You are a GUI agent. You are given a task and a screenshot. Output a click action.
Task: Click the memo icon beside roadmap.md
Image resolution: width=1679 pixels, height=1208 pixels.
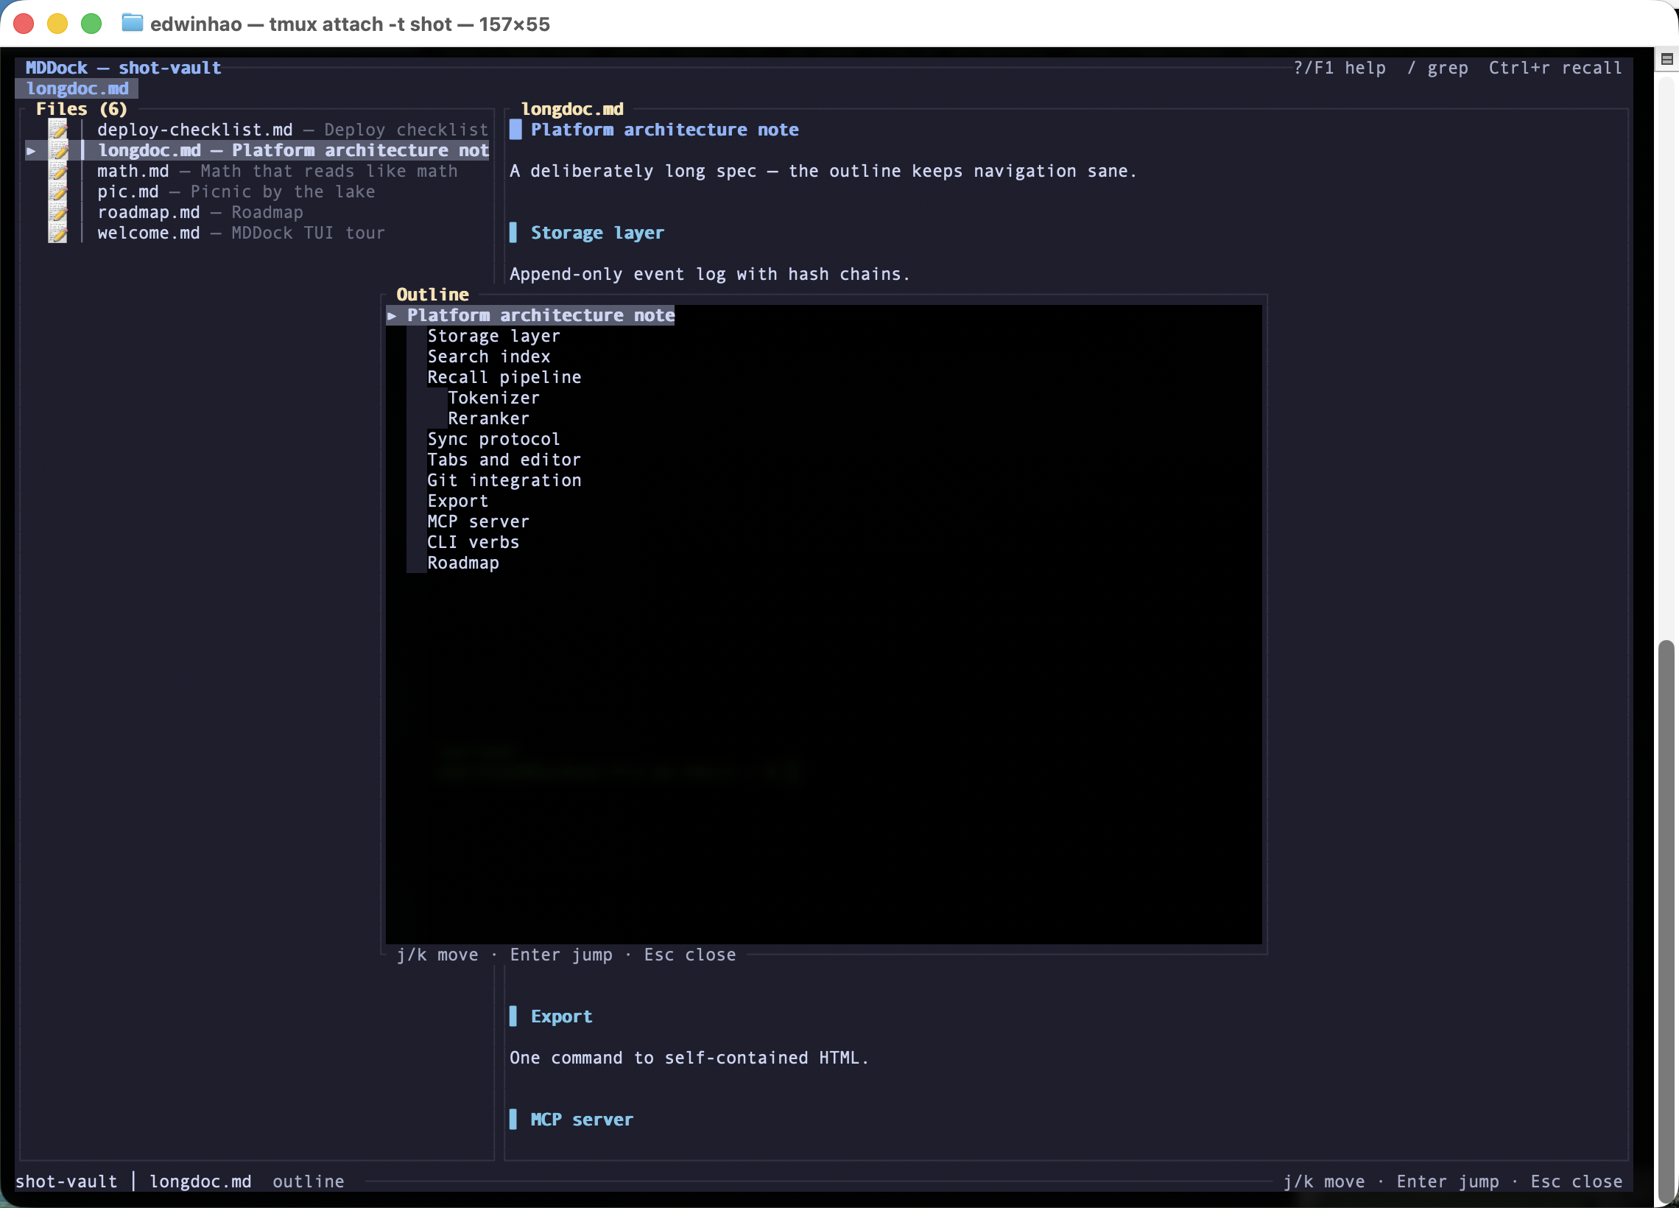pyautogui.click(x=57, y=213)
